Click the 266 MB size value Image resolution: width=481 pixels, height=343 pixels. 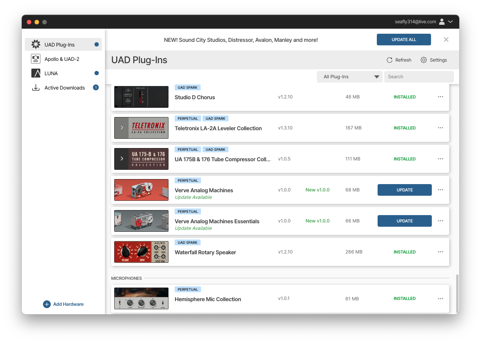pyautogui.click(x=354, y=252)
